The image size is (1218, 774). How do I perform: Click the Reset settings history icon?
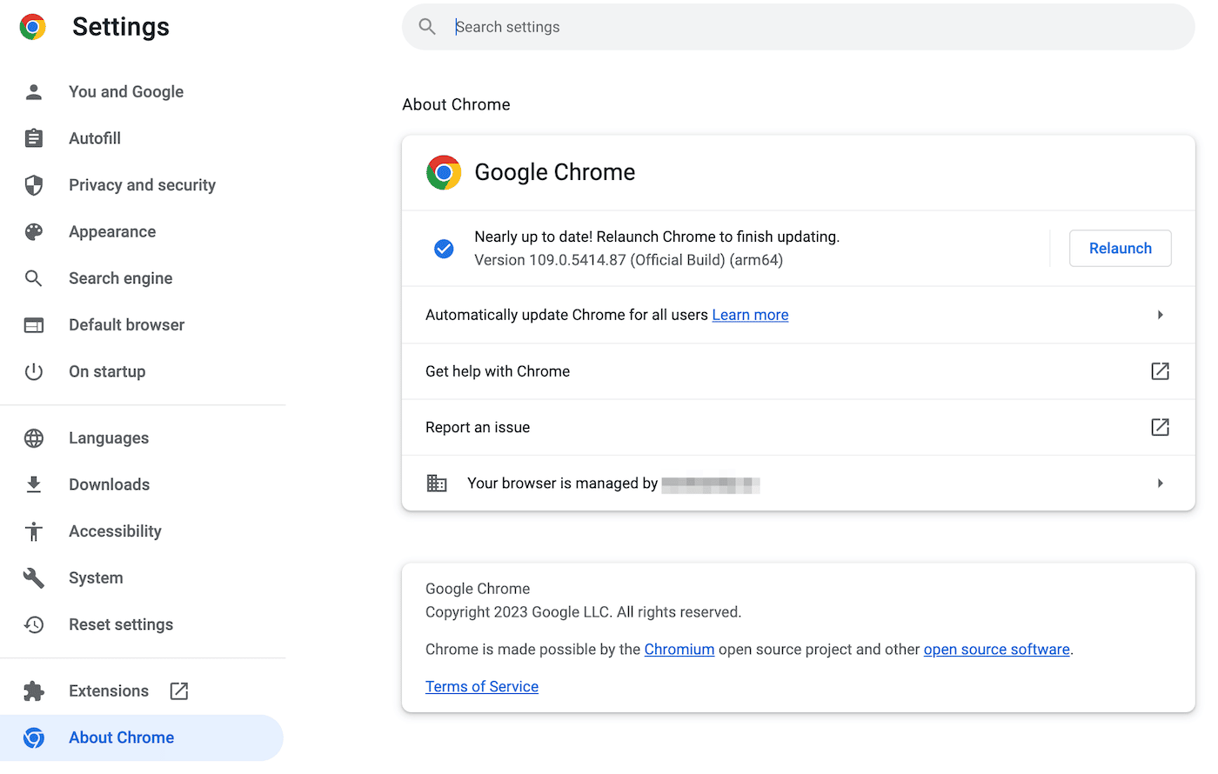33,624
